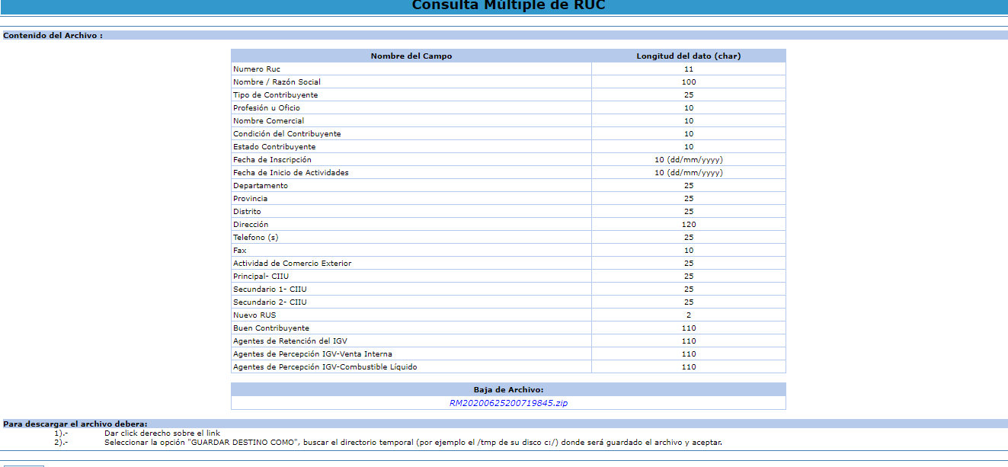The width and height of the screenshot is (1008, 467).
Task: Click length value 2 for Nuevo RUS
Action: [x=689, y=315]
